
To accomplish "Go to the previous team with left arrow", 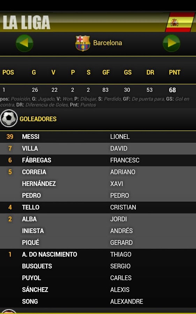I will [24, 43].
